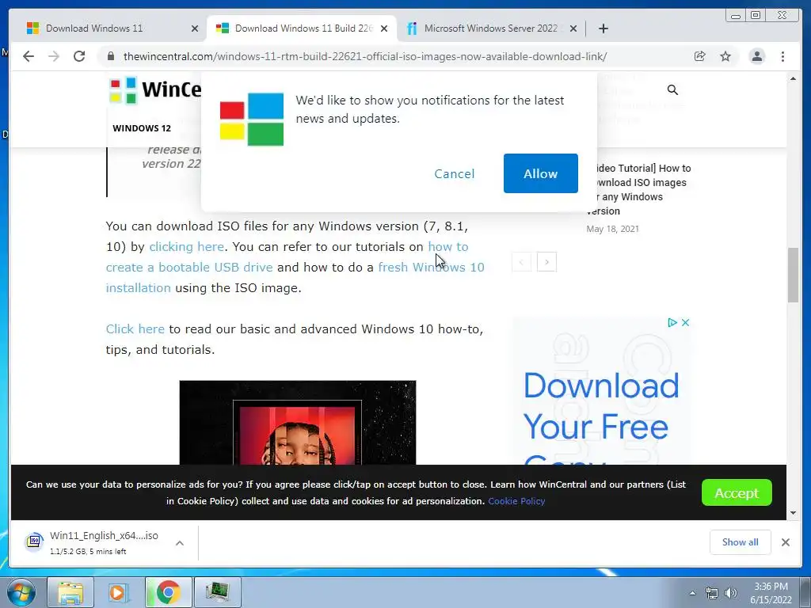The height and width of the screenshot is (608, 811).
Task: Go to previous sidebar article arrow
Action: coord(521,262)
